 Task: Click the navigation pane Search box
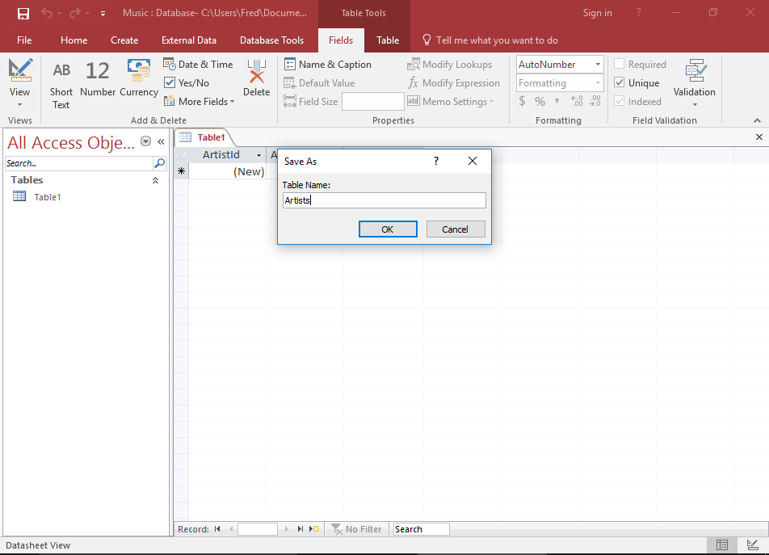click(x=79, y=163)
